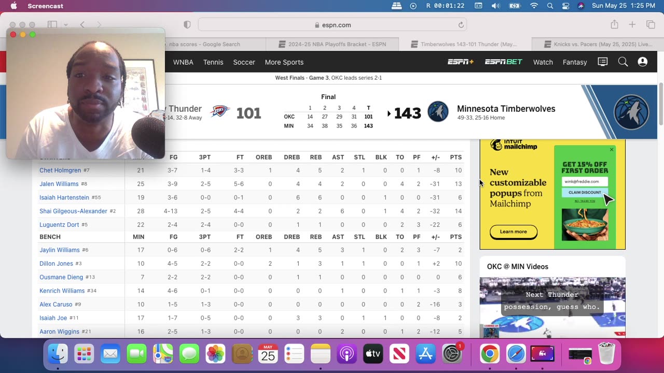Open Apple TV from the Dock

[x=373, y=354]
